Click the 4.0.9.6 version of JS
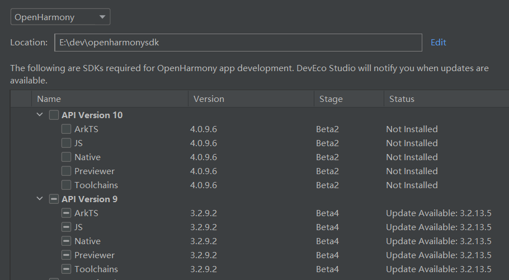This screenshot has width=509, height=280. 204,143
